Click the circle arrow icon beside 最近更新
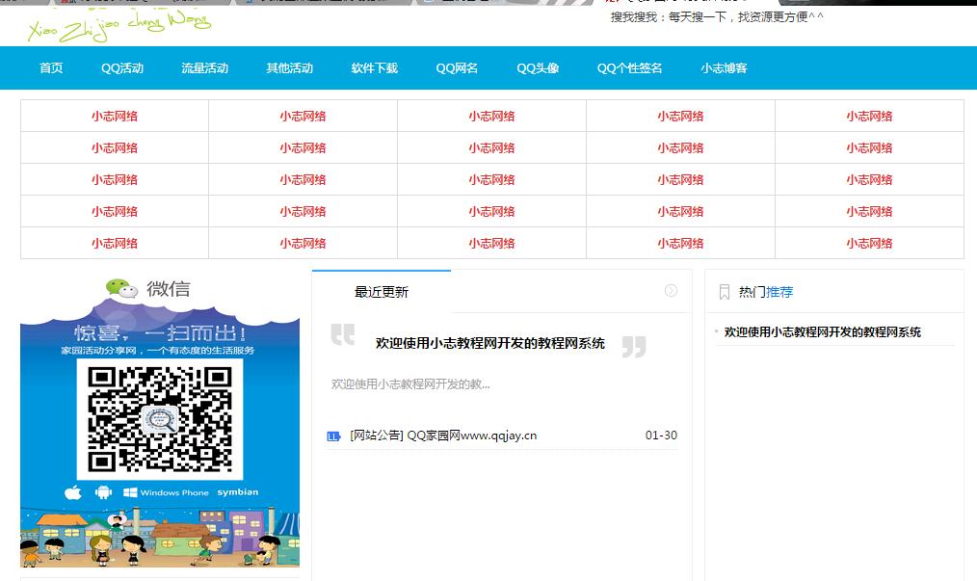977x581 pixels. pos(671,291)
